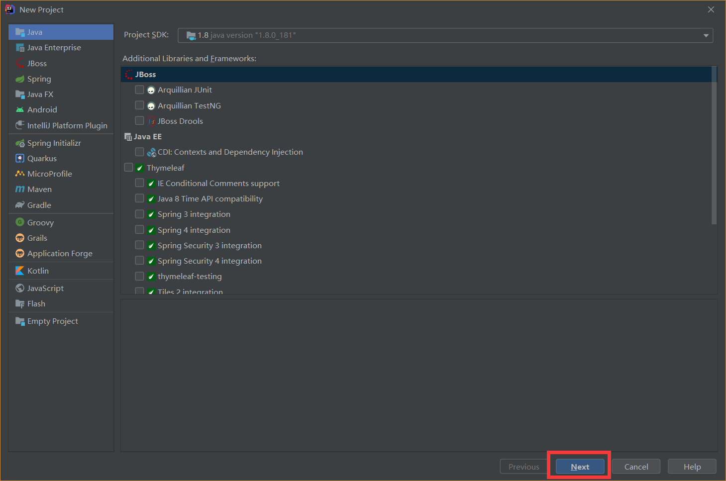Image resolution: width=726 pixels, height=481 pixels.
Task: Pick the IntelliJ Platform Plugin icon
Action: pyautogui.click(x=20, y=125)
